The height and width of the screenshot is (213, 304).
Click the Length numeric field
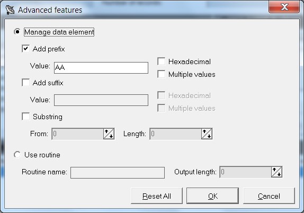pos(175,134)
